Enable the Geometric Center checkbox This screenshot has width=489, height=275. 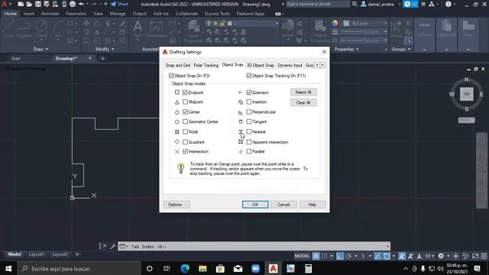click(185, 121)
